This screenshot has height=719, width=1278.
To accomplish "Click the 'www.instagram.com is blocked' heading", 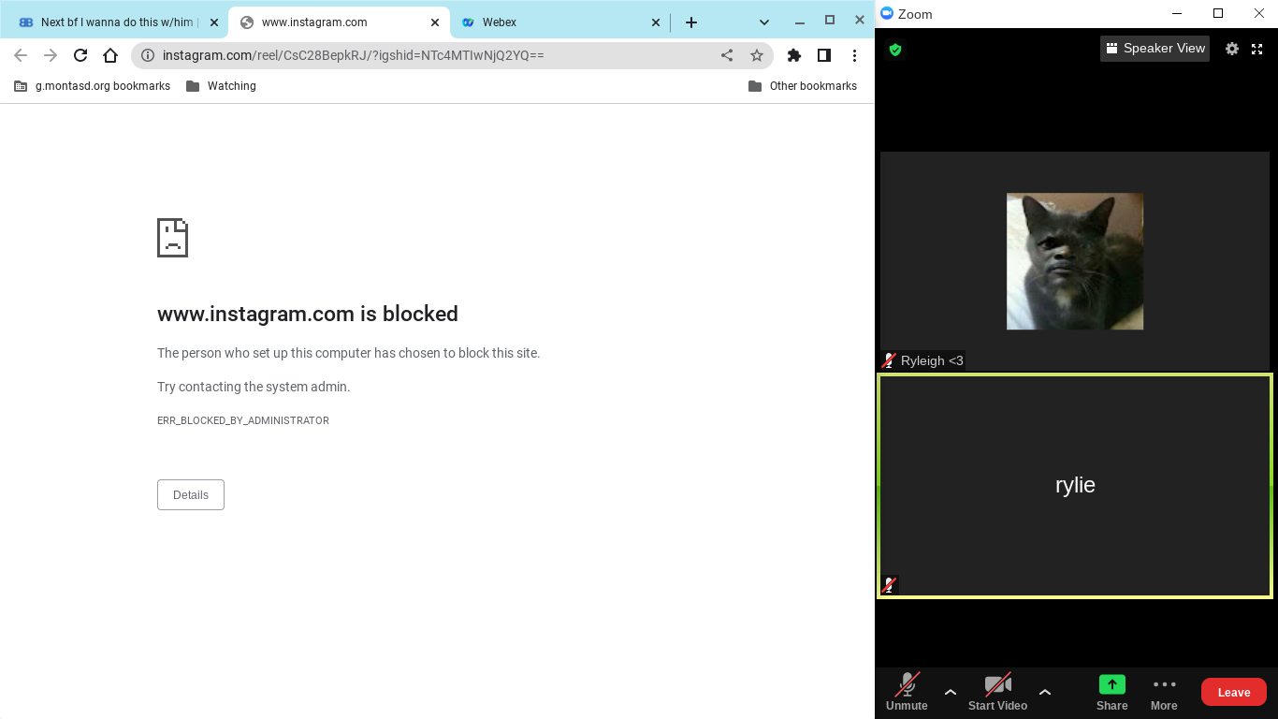I will [x=308, y=314].
